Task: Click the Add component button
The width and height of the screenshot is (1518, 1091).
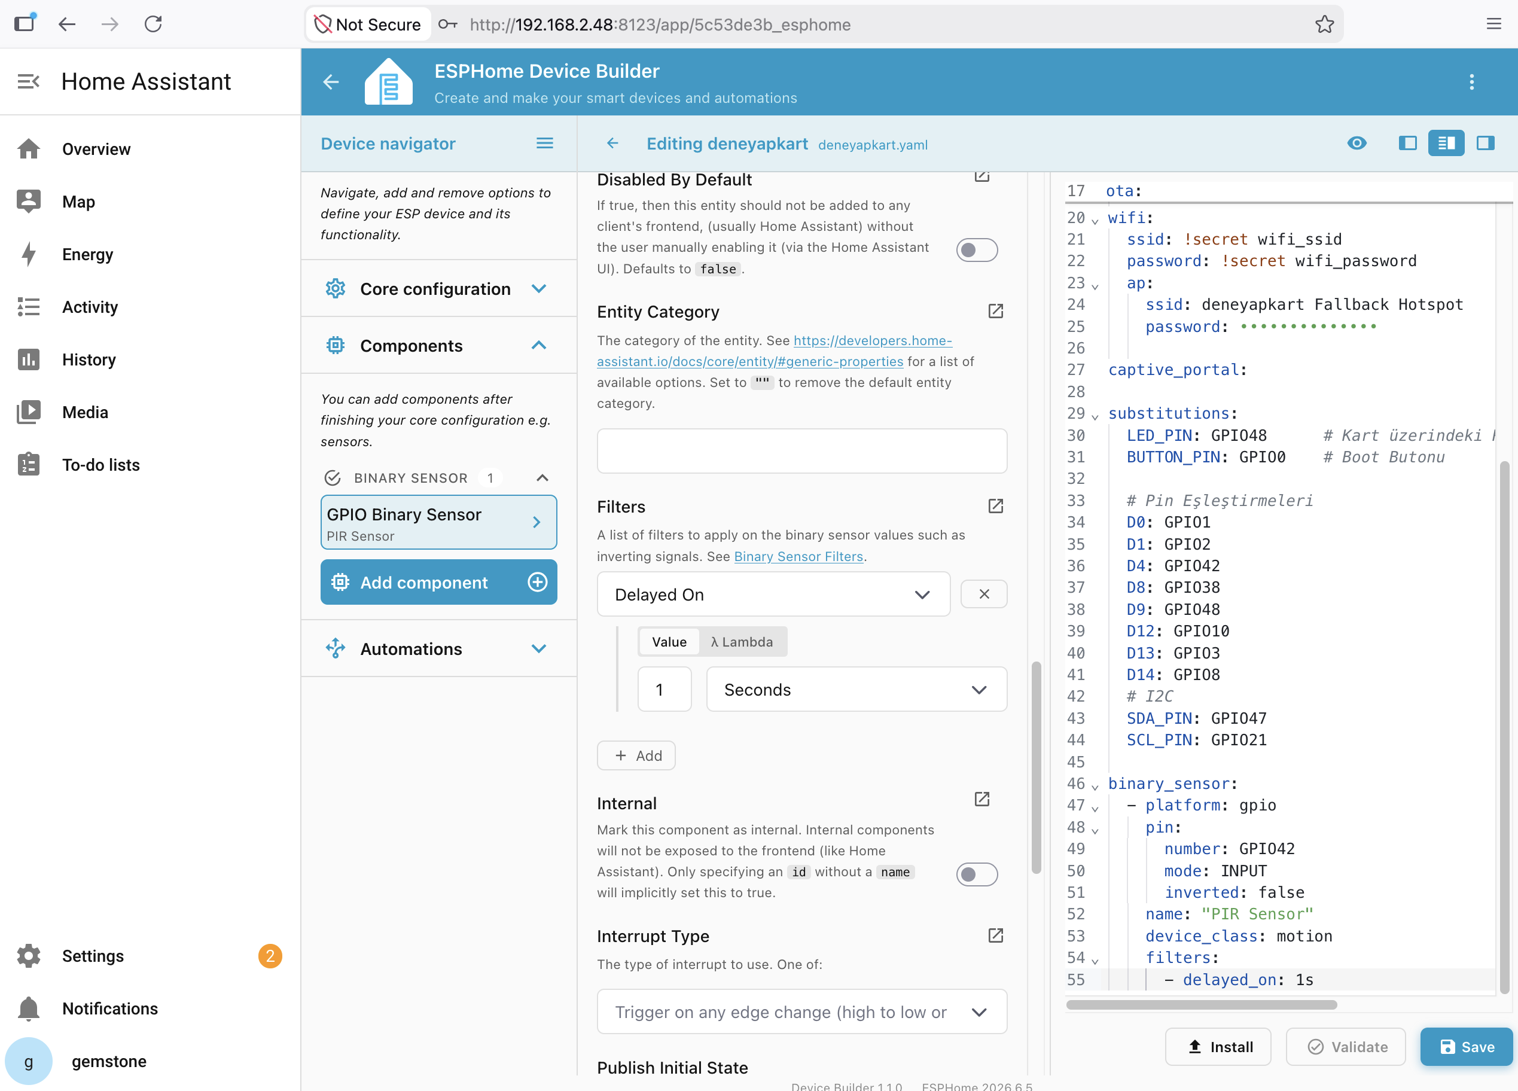Action: click(x=438, y=583)
